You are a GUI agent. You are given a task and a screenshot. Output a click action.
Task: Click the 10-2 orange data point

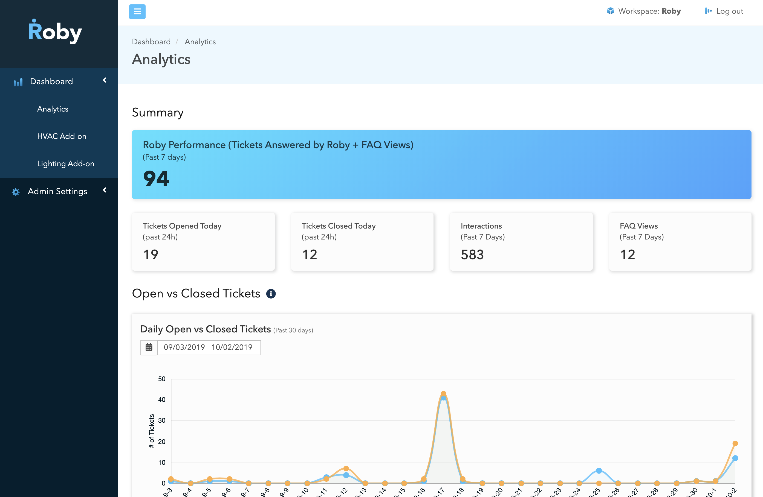pos(735,443)
